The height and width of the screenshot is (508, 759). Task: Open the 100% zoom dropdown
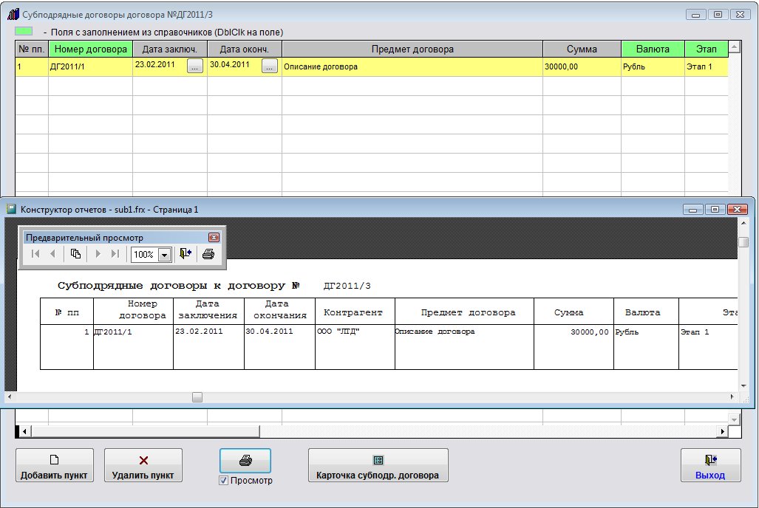coord(164,254)
